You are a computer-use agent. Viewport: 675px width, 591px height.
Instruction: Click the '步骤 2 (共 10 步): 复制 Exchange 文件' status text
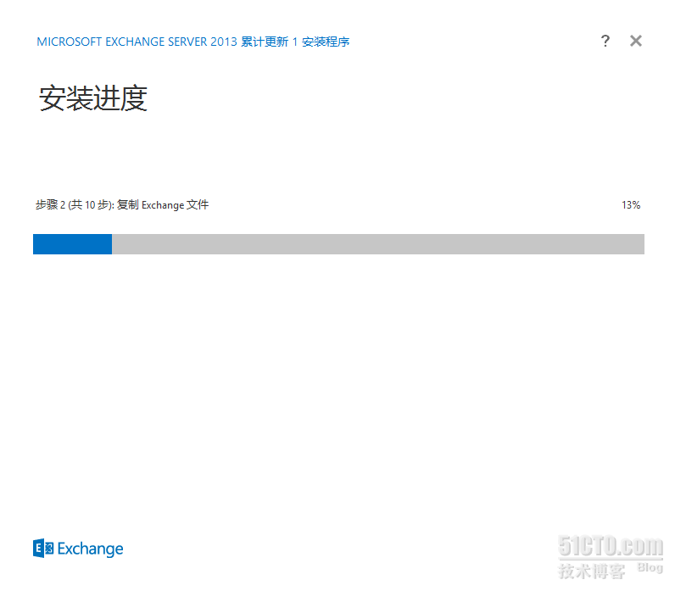pyautogui.click(x=122, y=205)
